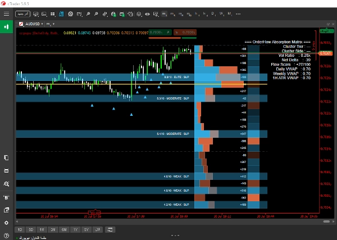Open the indicators icon with green badge
The height and width of the screenshot is (240, 337).
coord(113,14)
